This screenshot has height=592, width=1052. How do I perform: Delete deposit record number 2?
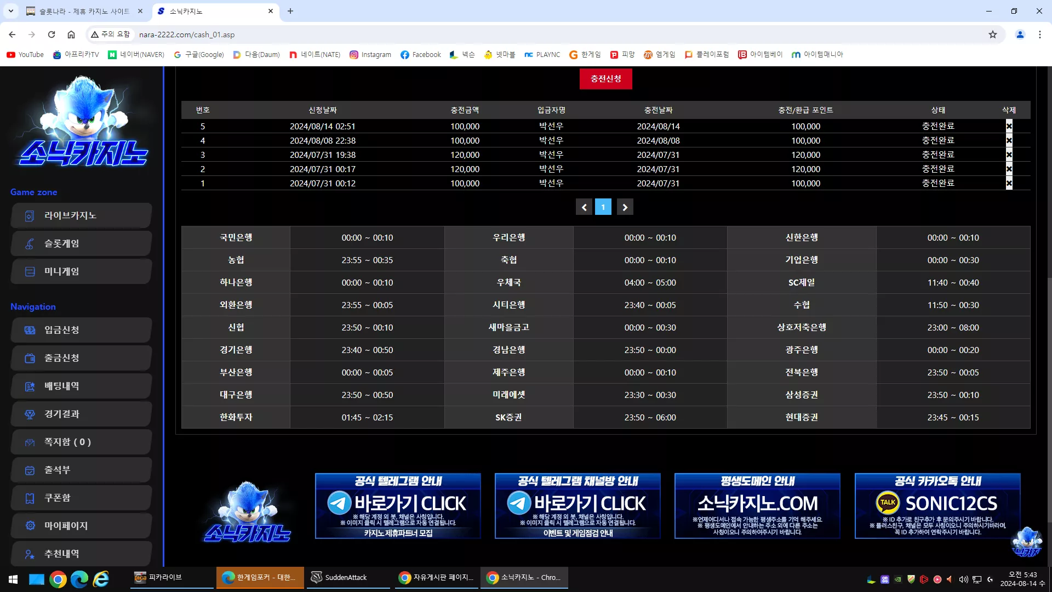(1009, 169)
